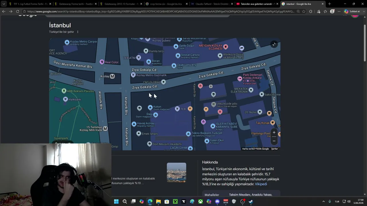Open Windows taskbar search

[125, 201]
